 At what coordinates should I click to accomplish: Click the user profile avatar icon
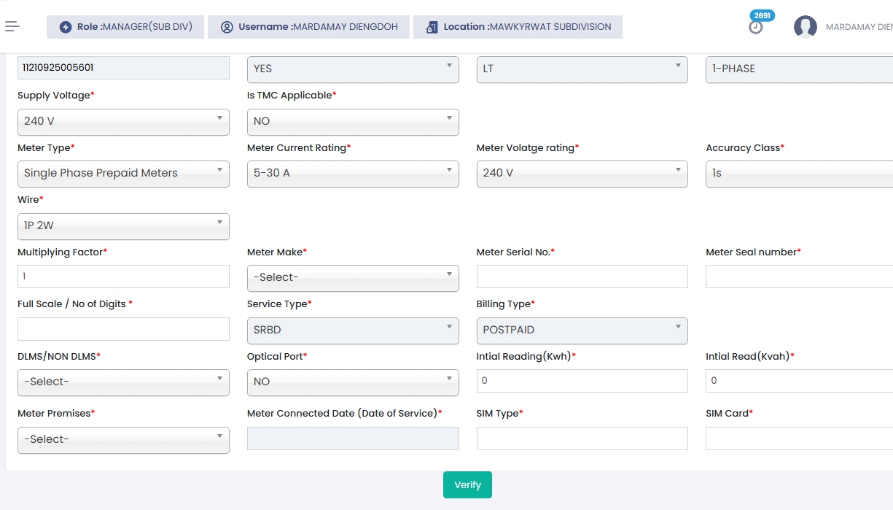point(805,27)
